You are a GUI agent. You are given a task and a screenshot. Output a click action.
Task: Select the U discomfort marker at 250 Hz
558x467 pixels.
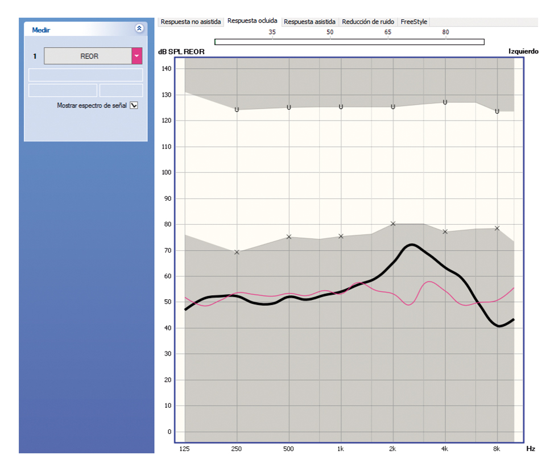[x=237, y=109]
